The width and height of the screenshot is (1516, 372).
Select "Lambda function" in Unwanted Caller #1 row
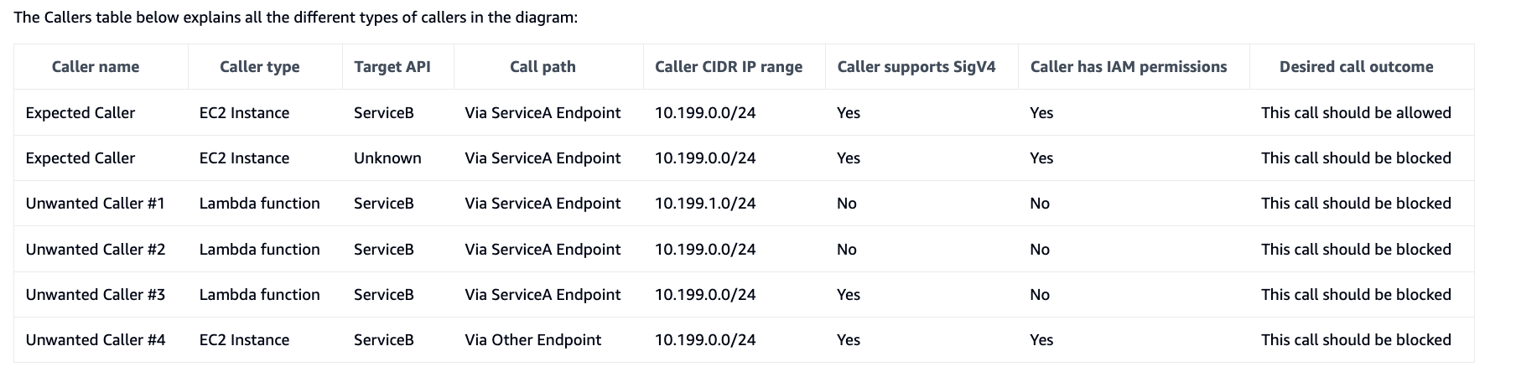click(x=259, y=204)
